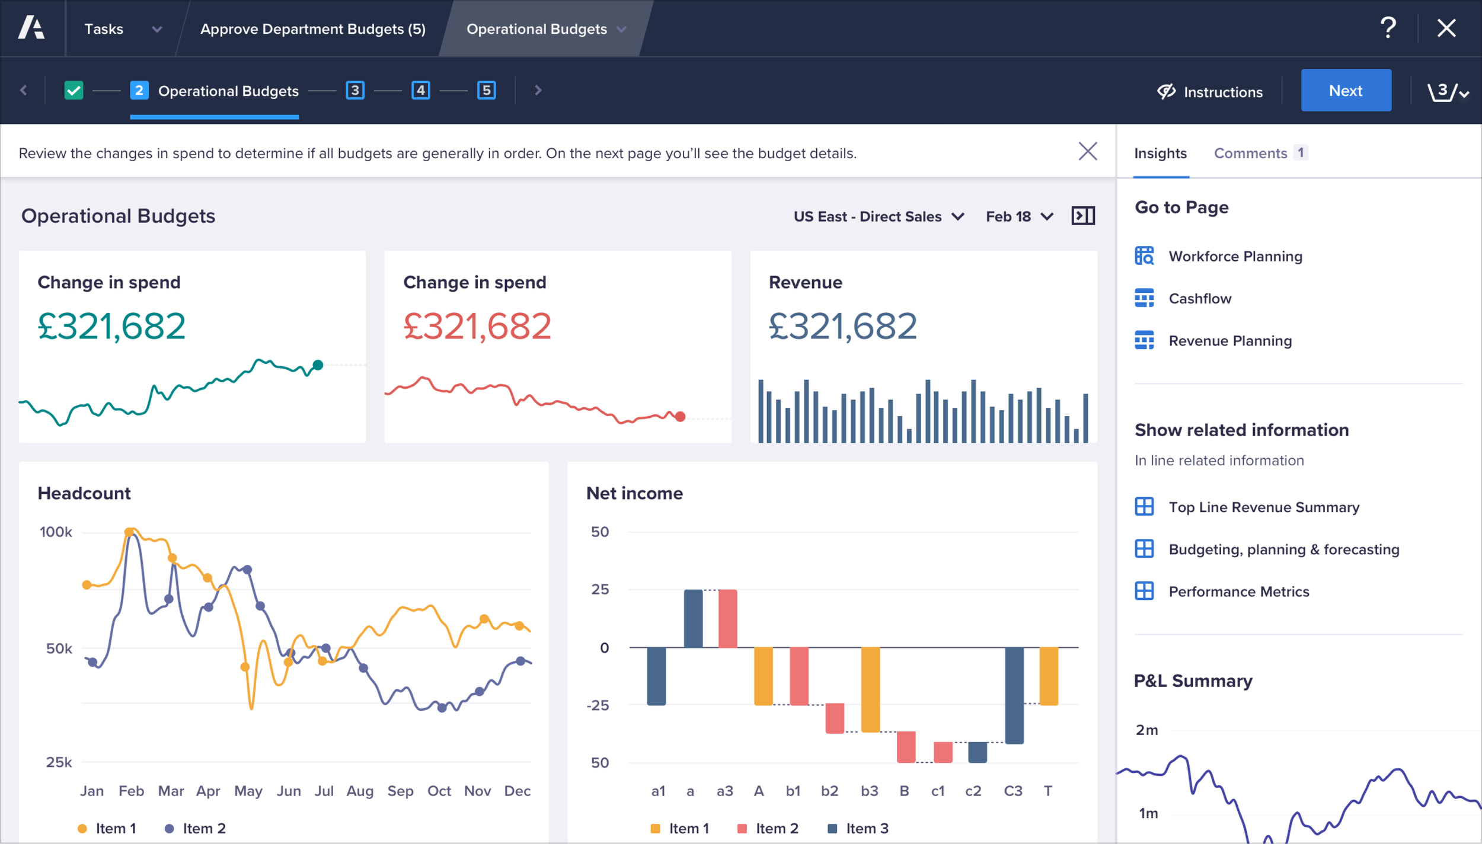Click the Anaplan logo icon

31,28
